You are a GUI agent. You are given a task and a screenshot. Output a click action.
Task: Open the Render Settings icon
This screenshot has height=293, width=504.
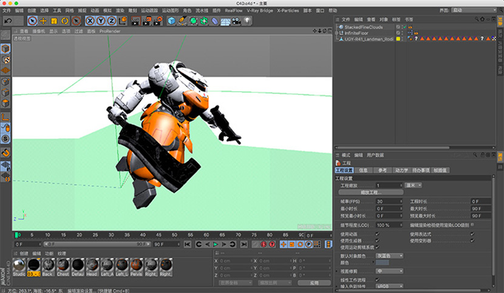[x=157, y=21]
